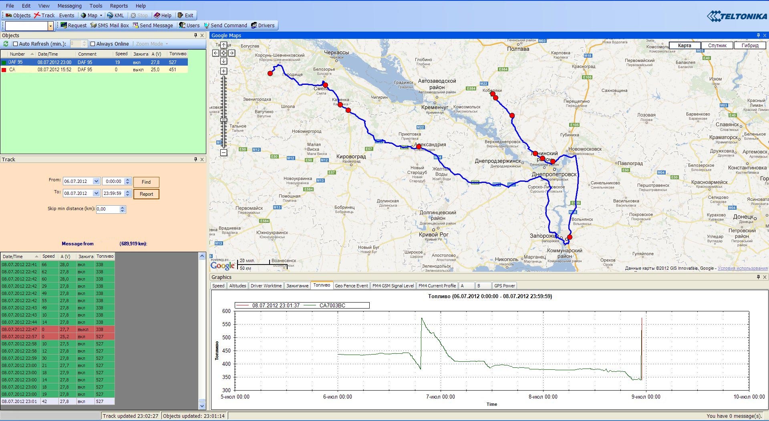769x421 pixels.
Task: Open the Reports menu
Action: tap(119, 6)
